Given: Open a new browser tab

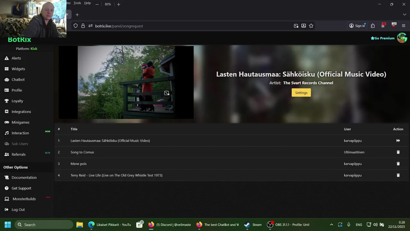Looking at the screenshot, I should pos(77,15).
